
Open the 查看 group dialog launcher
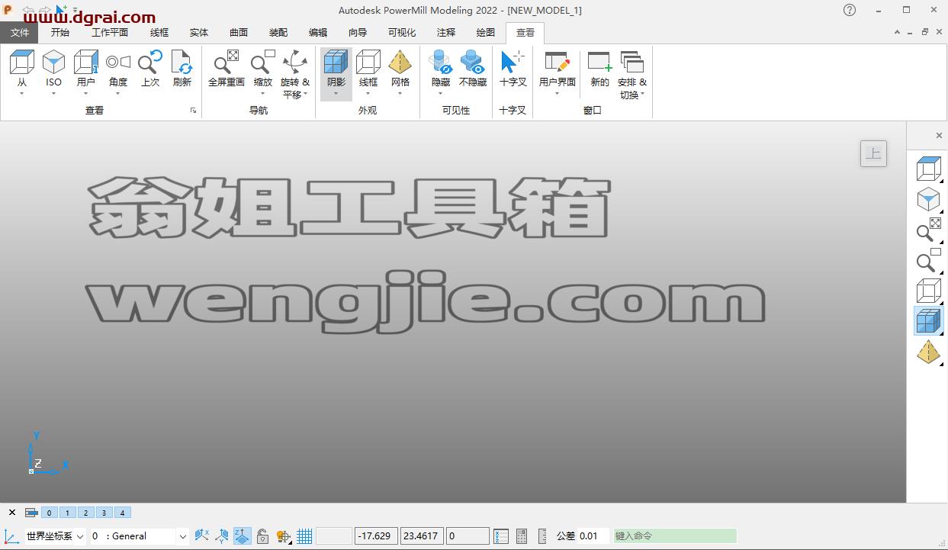click(193, 111)
